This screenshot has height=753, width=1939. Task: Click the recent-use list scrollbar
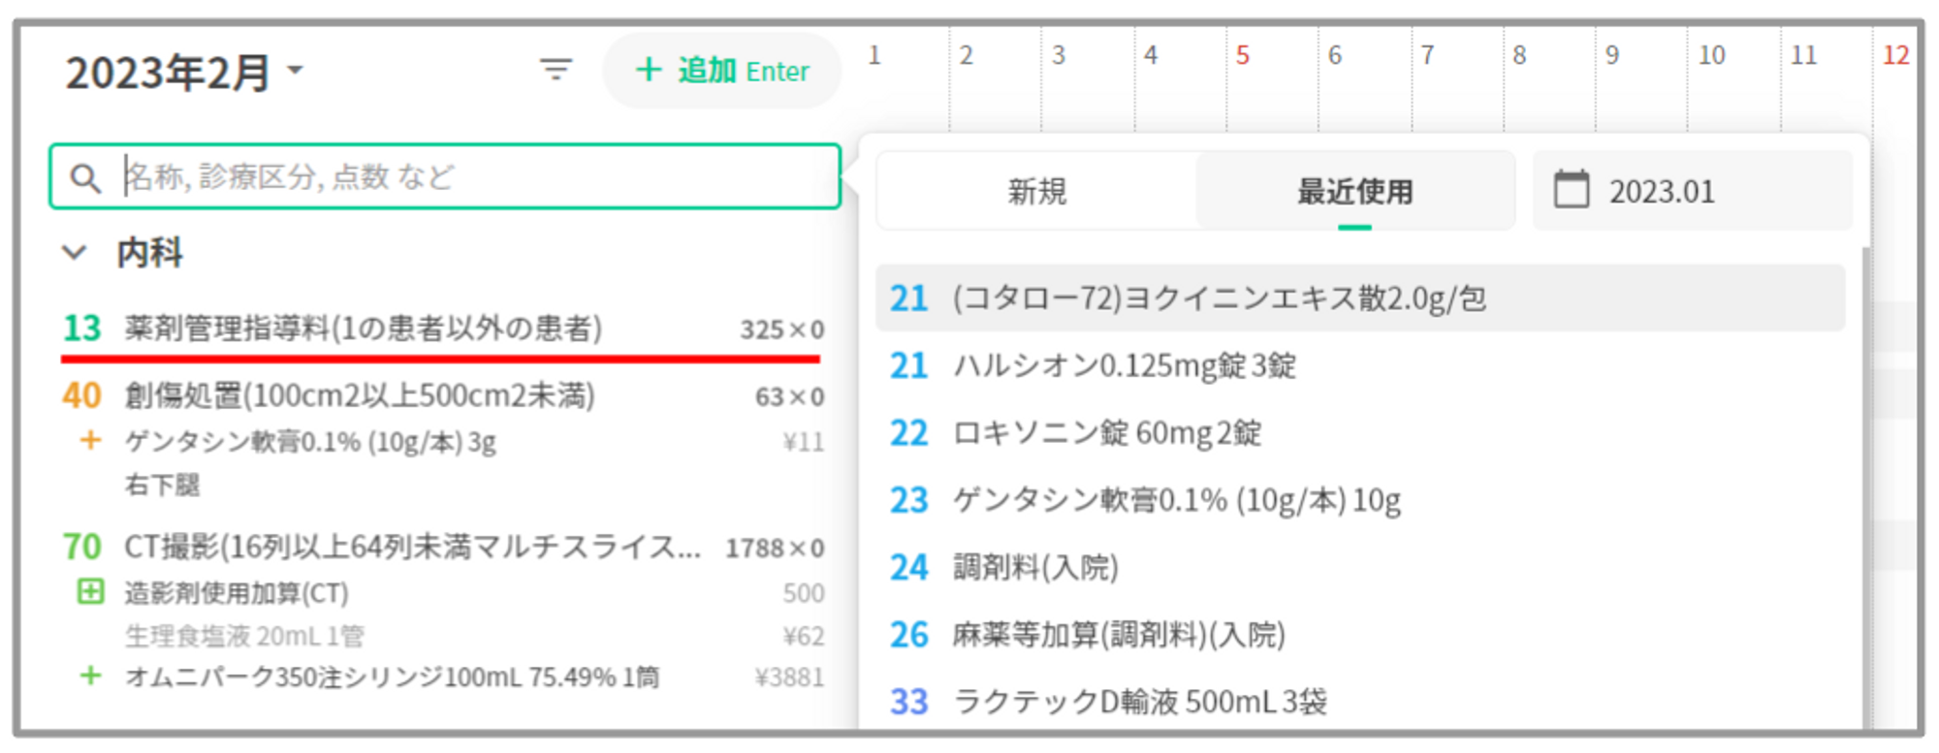coord(1864,485)
